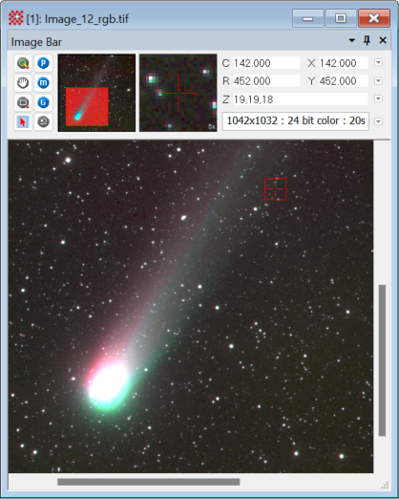Click the magnified crosshair preview pane
Viewport: 399px width, 499px height.
[178, 93]
